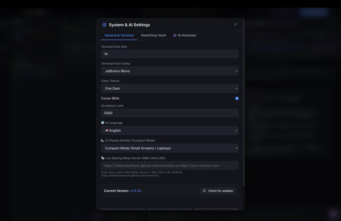Click the settings gear icon in the dialog header
Screen dimensions: 341x221
pos(104,25)
